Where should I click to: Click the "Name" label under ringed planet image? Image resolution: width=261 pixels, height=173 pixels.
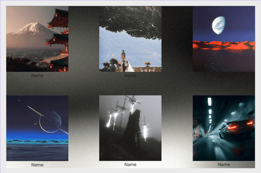[x=37, y=165]
